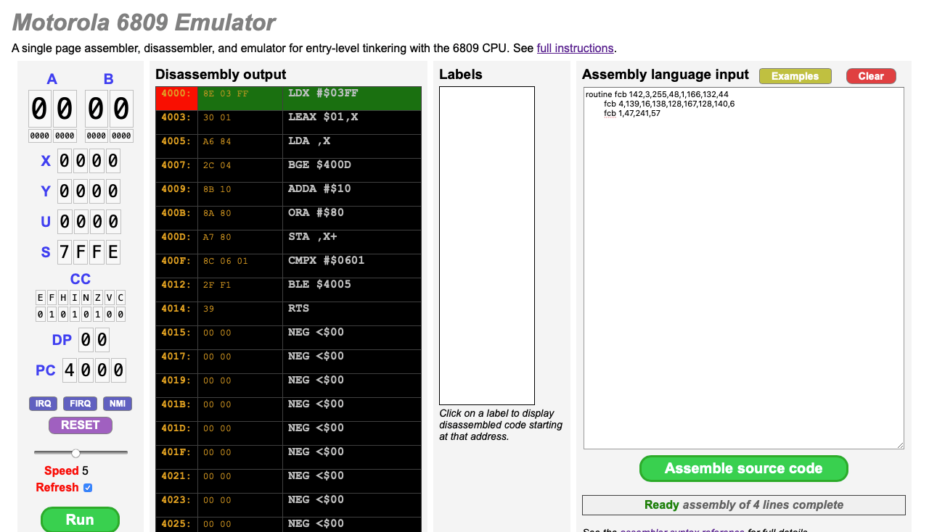Click the Ready assembly status message
929x532 pixels.
pos(744,505)
